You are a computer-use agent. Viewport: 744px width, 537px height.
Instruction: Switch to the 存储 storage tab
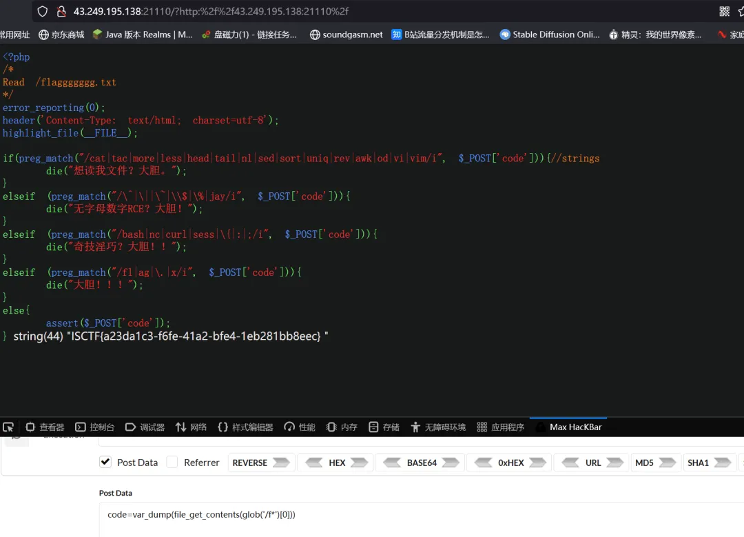[384, 427]
